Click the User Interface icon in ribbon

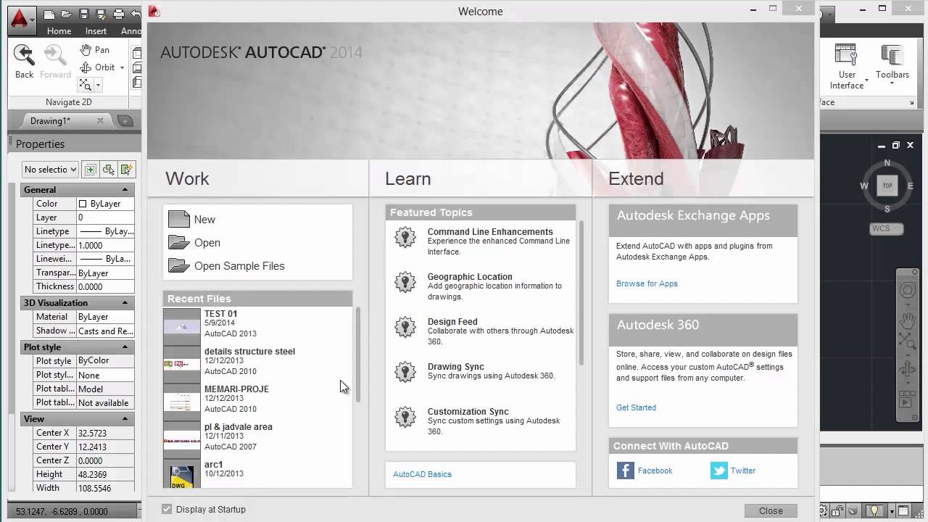845,55
